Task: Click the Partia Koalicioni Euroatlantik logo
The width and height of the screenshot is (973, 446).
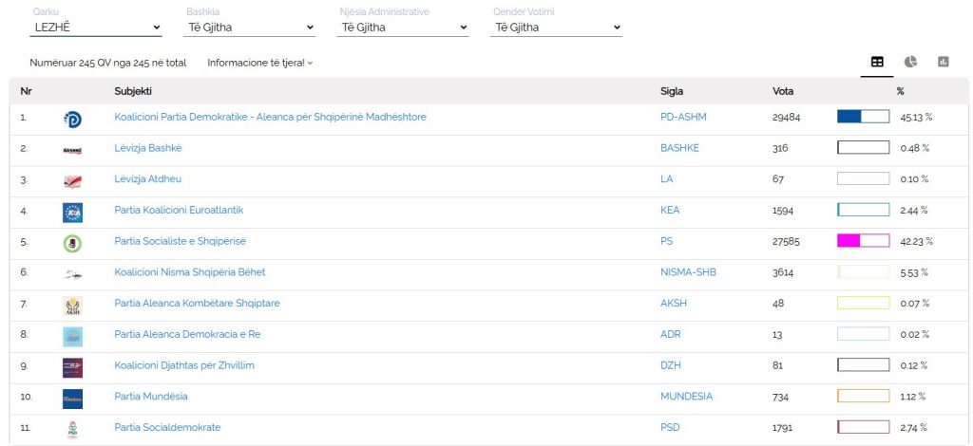Action: point(72,213)
